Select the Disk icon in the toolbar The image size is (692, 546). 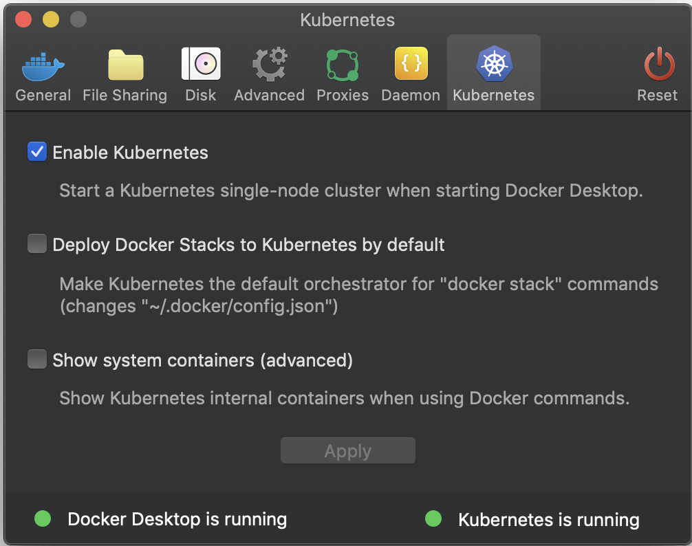click(x=200, y=63)
